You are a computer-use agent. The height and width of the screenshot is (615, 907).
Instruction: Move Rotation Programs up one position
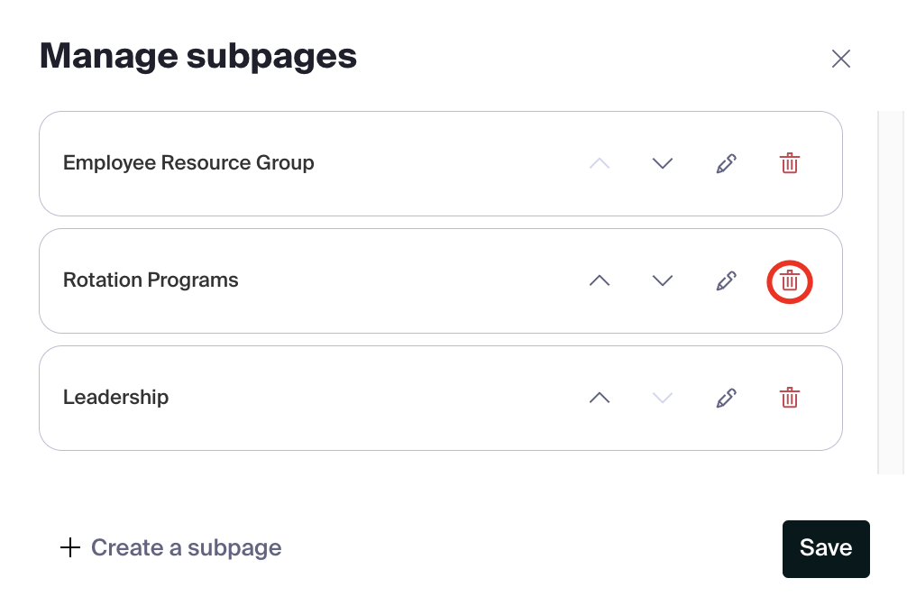pyautogui.click(x=600, y=280)
